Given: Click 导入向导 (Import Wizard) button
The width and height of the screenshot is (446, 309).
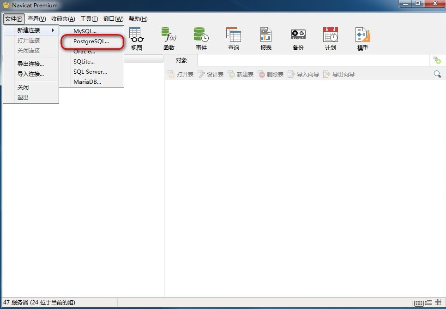Looking at the screenshot, I should point(303,74).
